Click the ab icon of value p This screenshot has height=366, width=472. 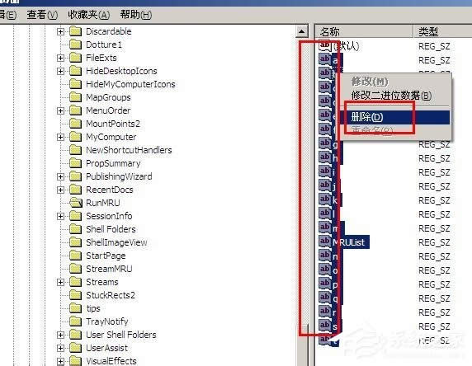point(325,284)
